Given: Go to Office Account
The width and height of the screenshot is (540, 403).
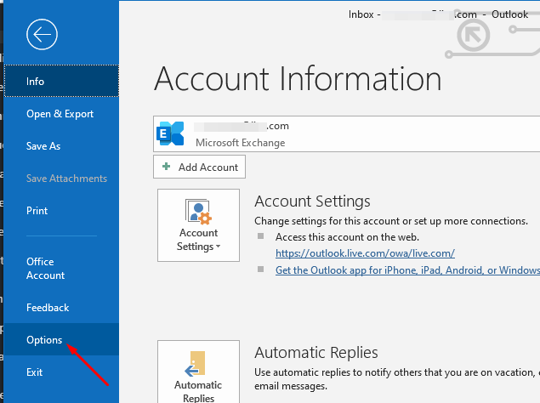Looking at the screenshot, I should coord(61,269).
